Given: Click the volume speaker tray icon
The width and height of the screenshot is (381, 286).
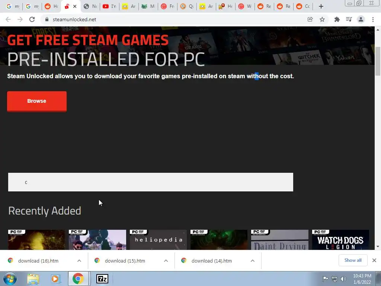Looking at the screenshot, I should (343, 279).
